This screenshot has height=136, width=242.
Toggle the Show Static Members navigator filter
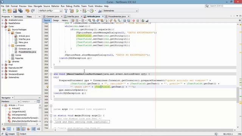(14, 129)
